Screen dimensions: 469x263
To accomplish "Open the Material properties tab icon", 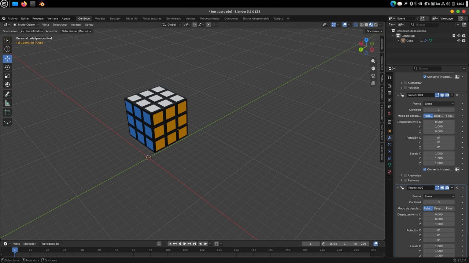I will [x=389, y=172].
